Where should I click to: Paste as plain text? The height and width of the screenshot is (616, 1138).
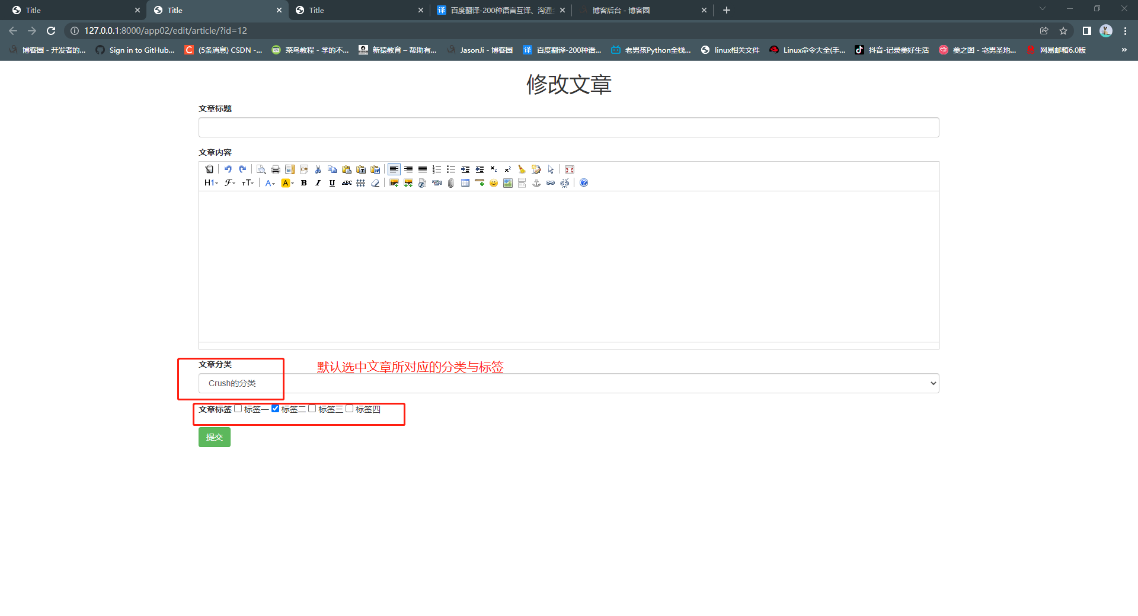pyautogui.click(x=360, y=169)
